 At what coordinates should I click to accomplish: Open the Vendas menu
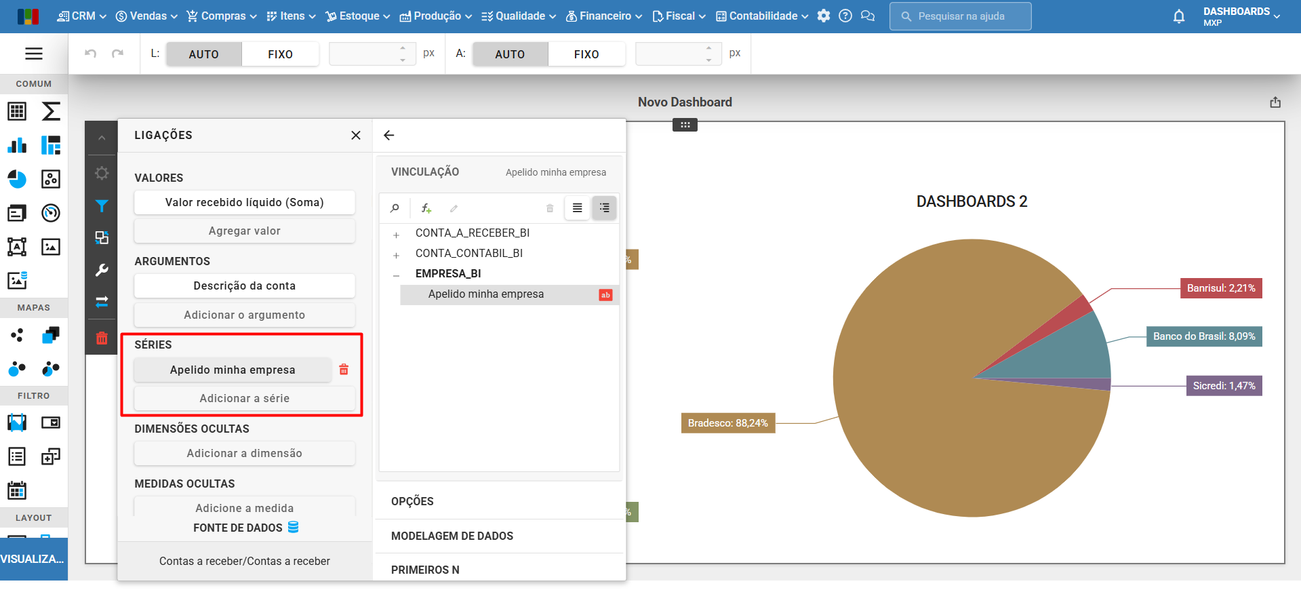point(146,16)
